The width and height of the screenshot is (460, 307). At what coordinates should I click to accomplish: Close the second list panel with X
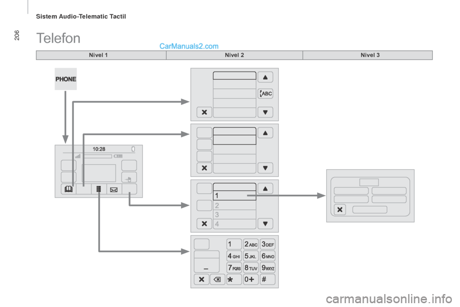tap(204, 168)
